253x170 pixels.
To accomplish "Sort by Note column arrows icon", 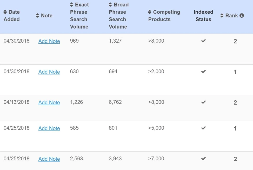I will (37, 16).
